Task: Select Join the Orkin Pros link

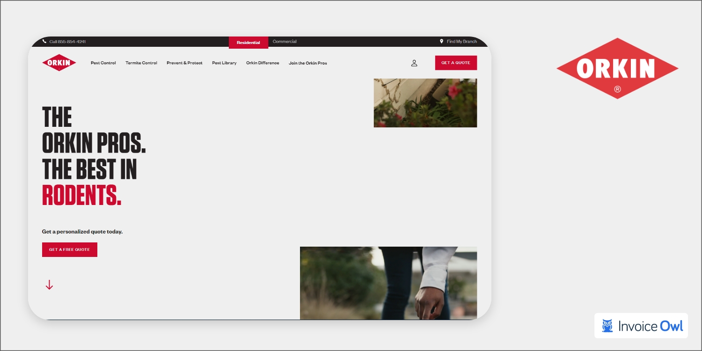Action: (x=307, y=63)
